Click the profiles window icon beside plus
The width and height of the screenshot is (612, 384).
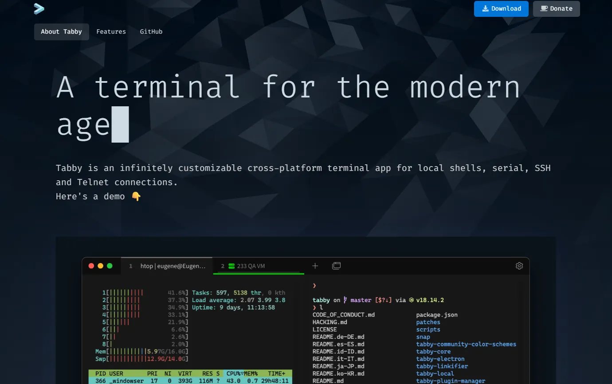(337, 266)
